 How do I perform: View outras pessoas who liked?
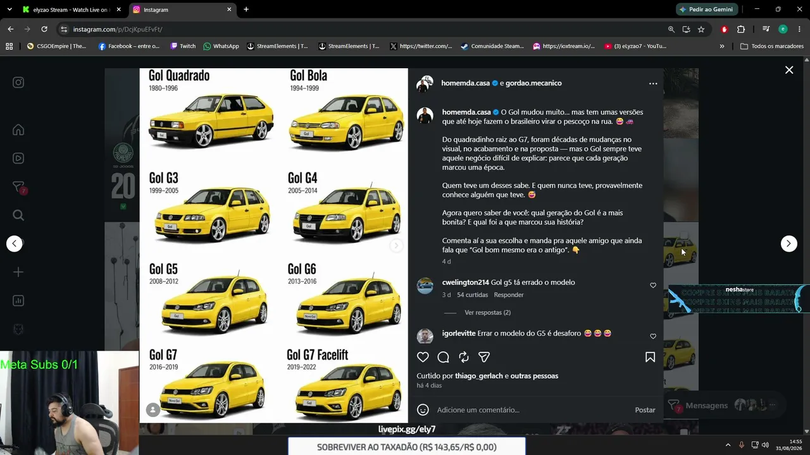pos(534,376)
